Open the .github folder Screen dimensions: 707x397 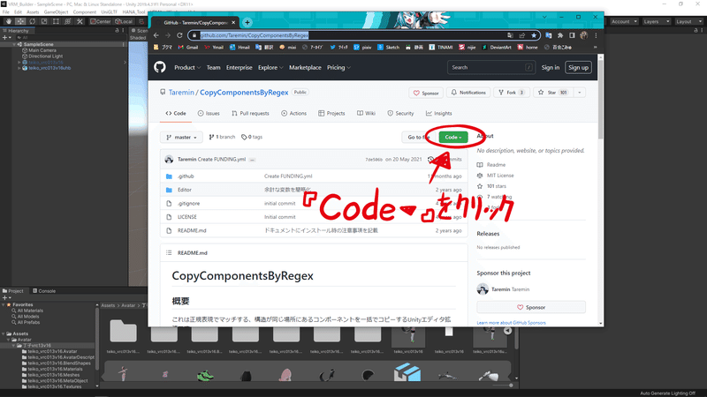point(186,176)
